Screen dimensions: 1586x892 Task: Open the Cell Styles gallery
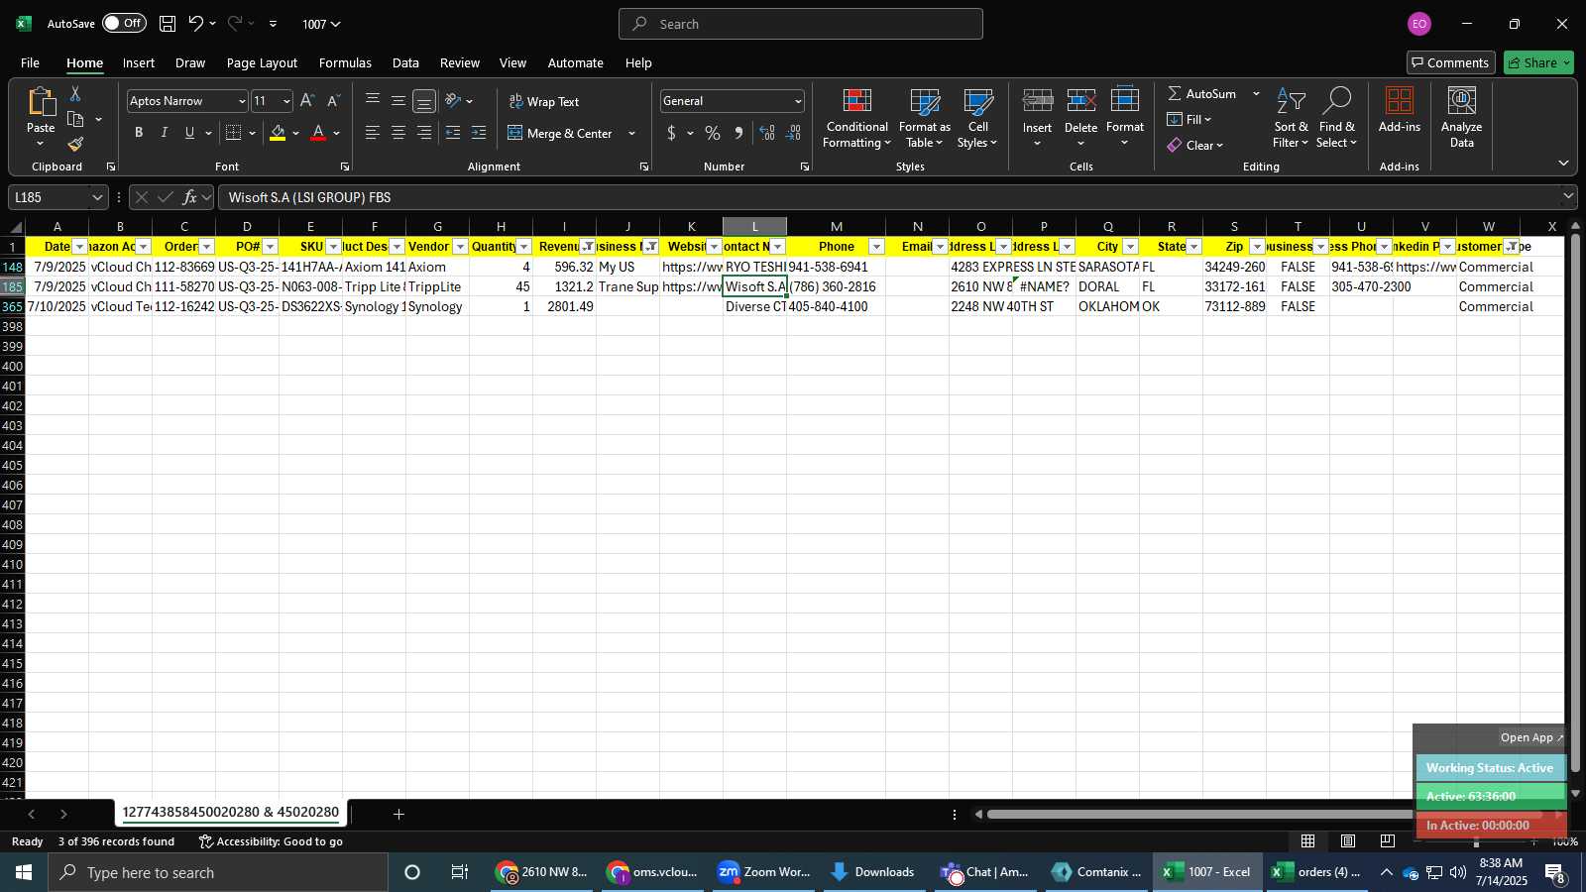tap(977, 118)
